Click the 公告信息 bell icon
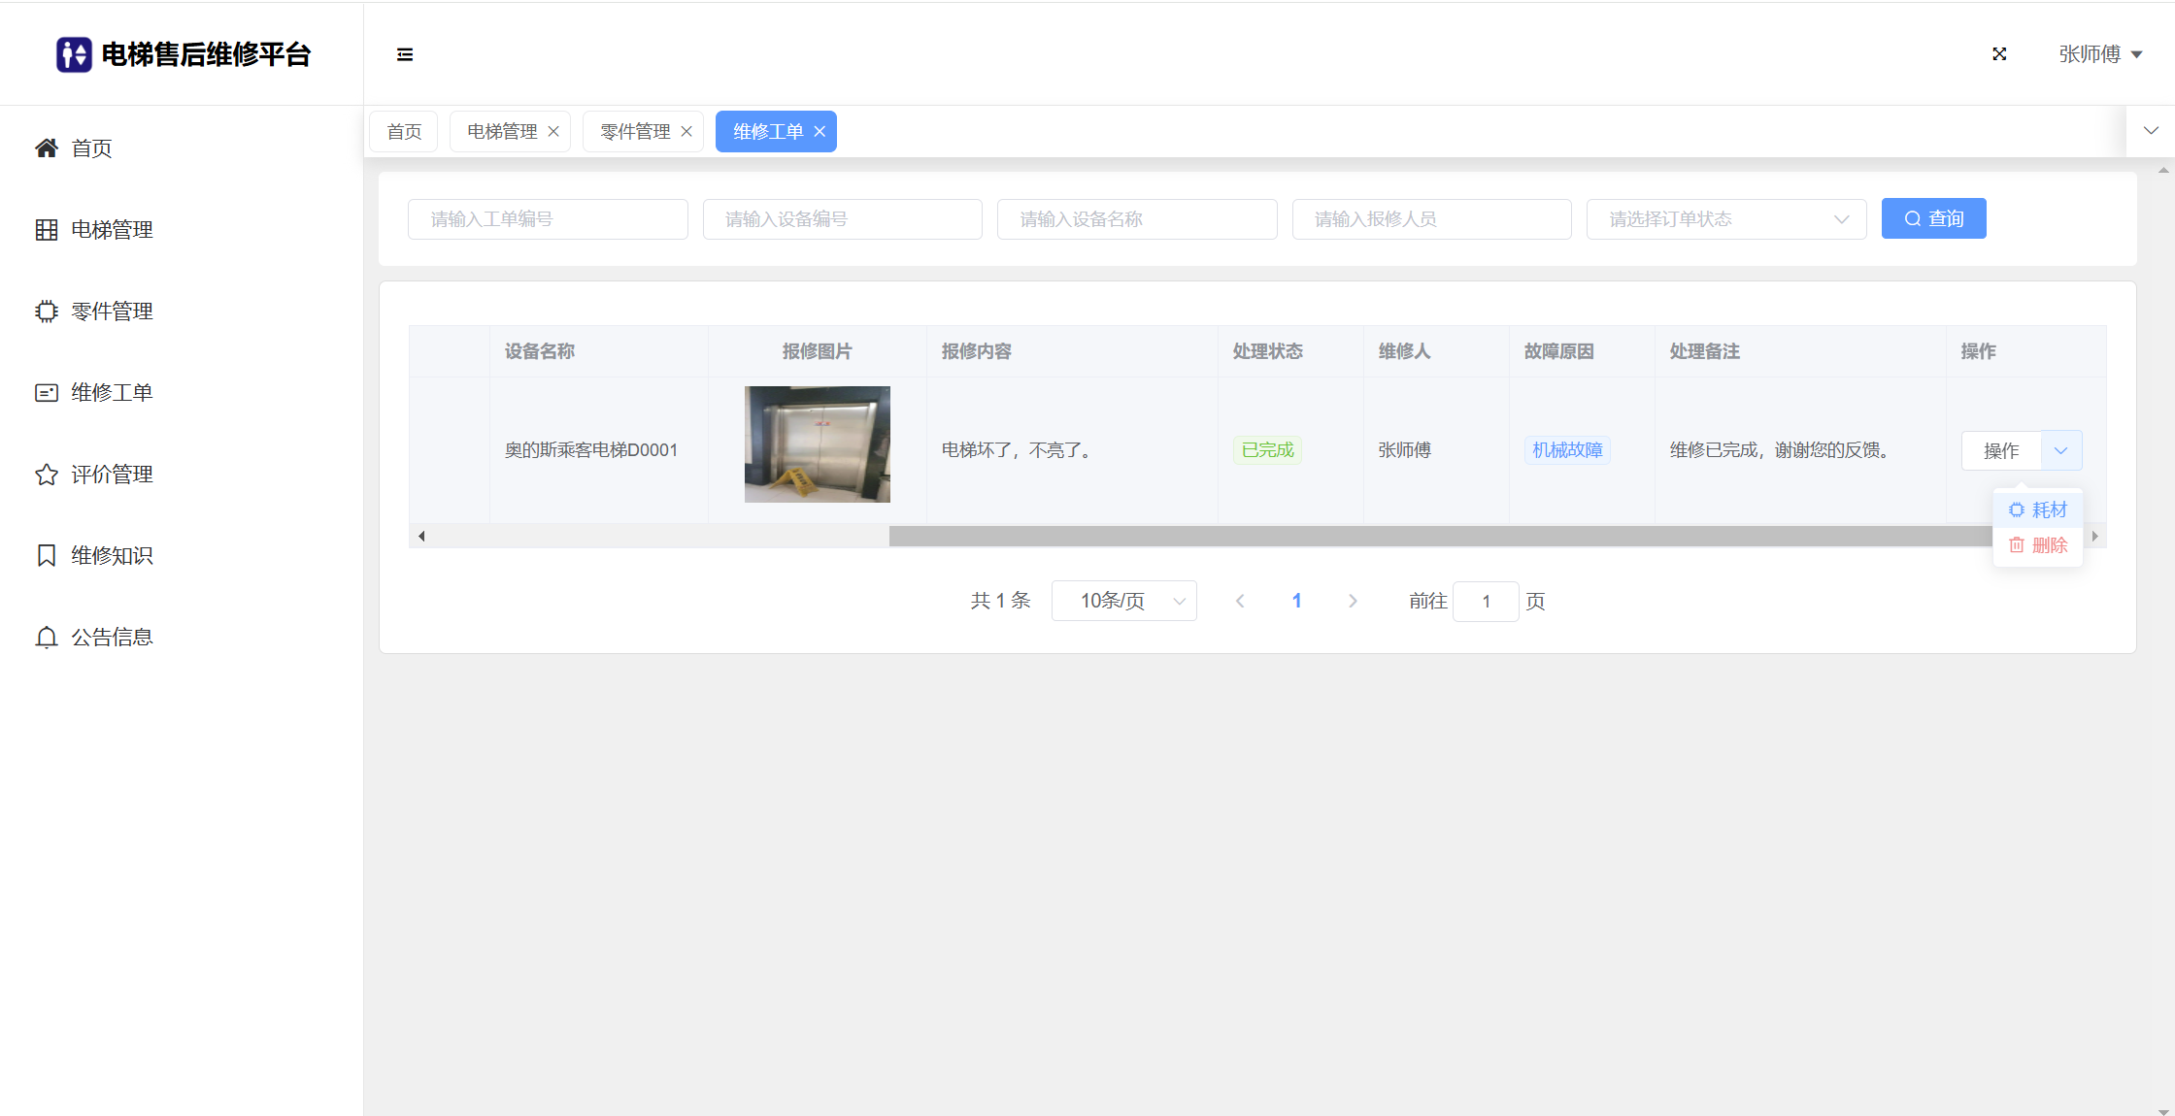Viewport: 2175px width, 1116px height. pyautogui.click(x=46, y=638)
